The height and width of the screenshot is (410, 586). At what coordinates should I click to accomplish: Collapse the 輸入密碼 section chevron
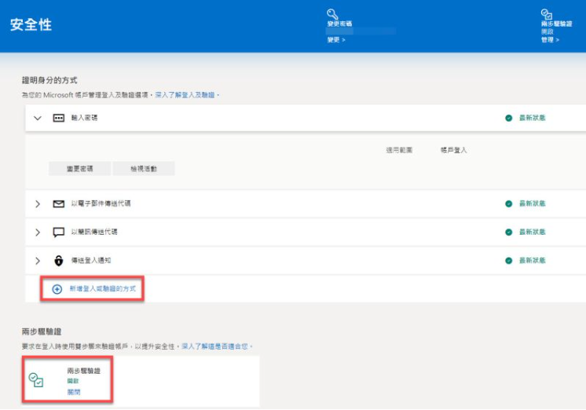[37, 118]
